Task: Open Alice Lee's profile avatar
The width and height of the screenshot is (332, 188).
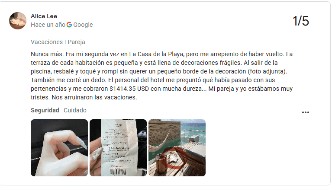Action: click(x=18, y=21)
